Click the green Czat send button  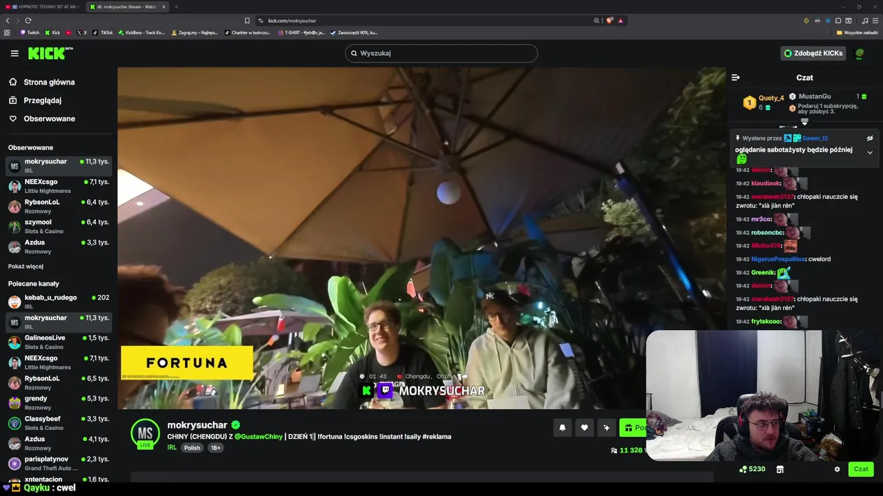[861, 469]
